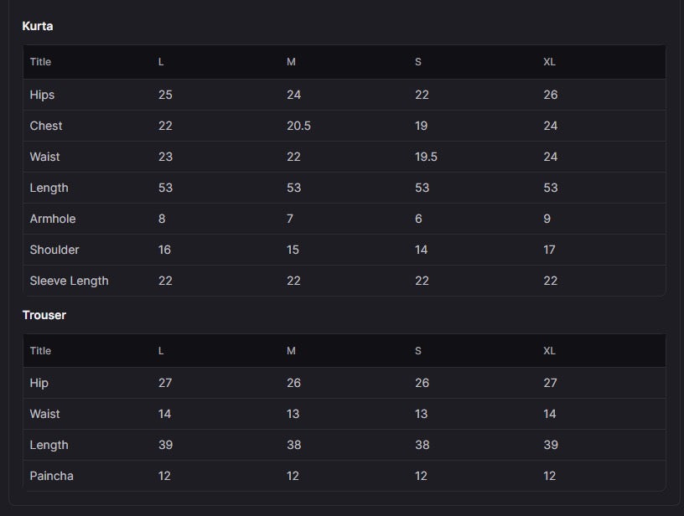Click Chest value 20.5 for M
Image resolution: width=684 pixels, height=516 pixels.
(x=298, y=126)
